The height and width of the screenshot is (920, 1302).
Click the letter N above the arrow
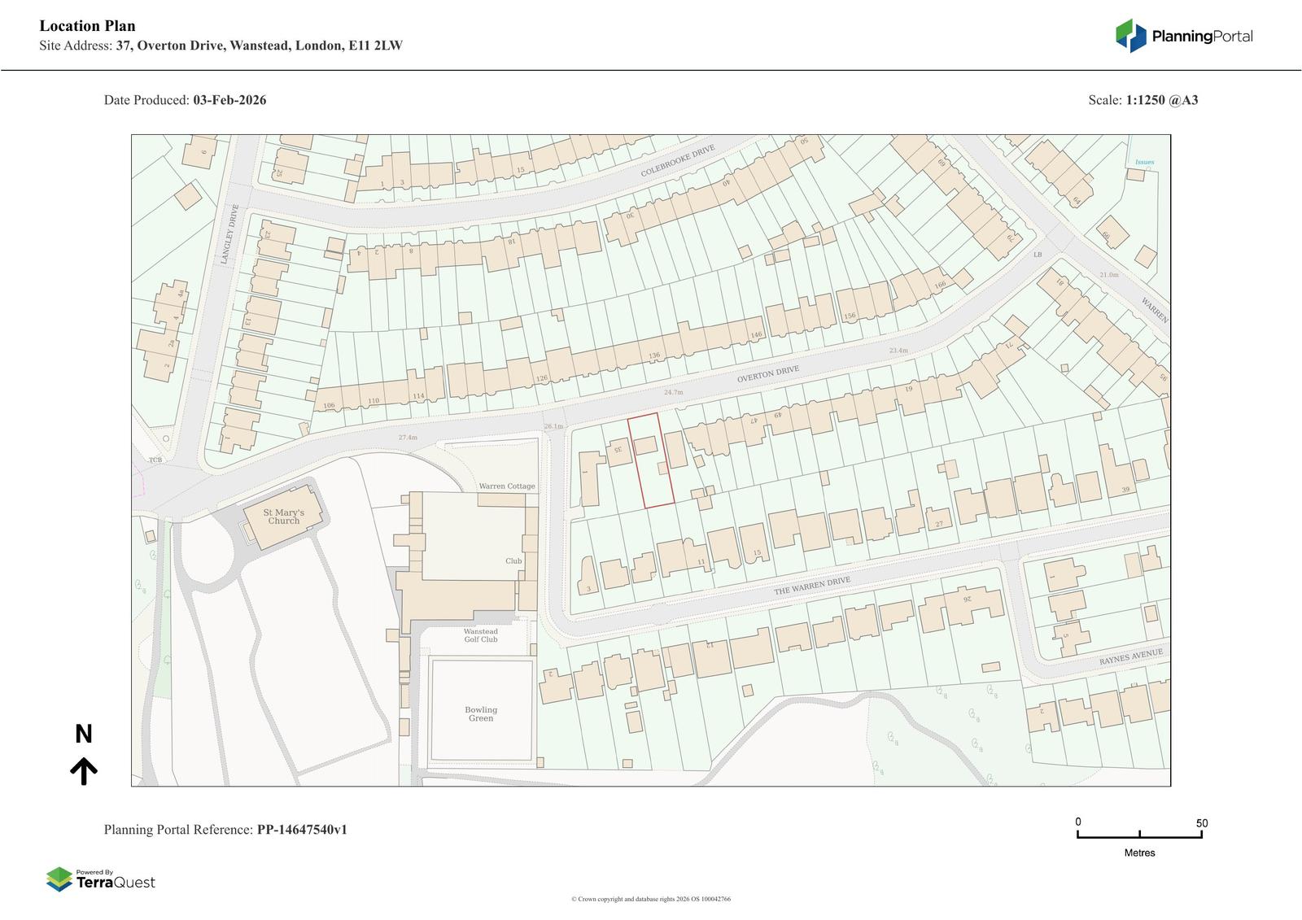pos(84,735)
